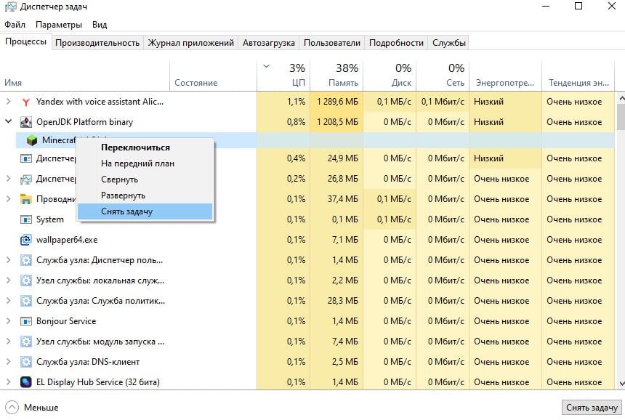
Task: Select the wallpaper64.exe process name
Action: coord(67,240)
